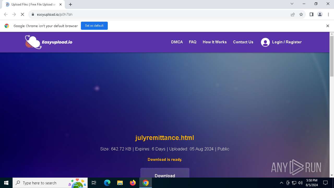Close the Upload Files tab
Image resolution: width=334 pixels, height=188 pixels.
(x=61, y=4)
